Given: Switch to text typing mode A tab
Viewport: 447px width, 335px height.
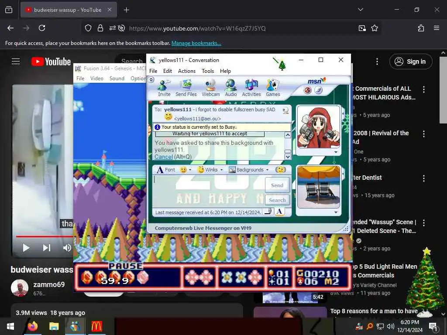Looking at the screenshot, I should coord(279,212).
